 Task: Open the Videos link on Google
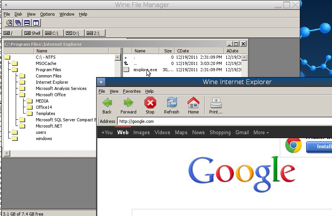pyautogui.click(x=162, y=132)
